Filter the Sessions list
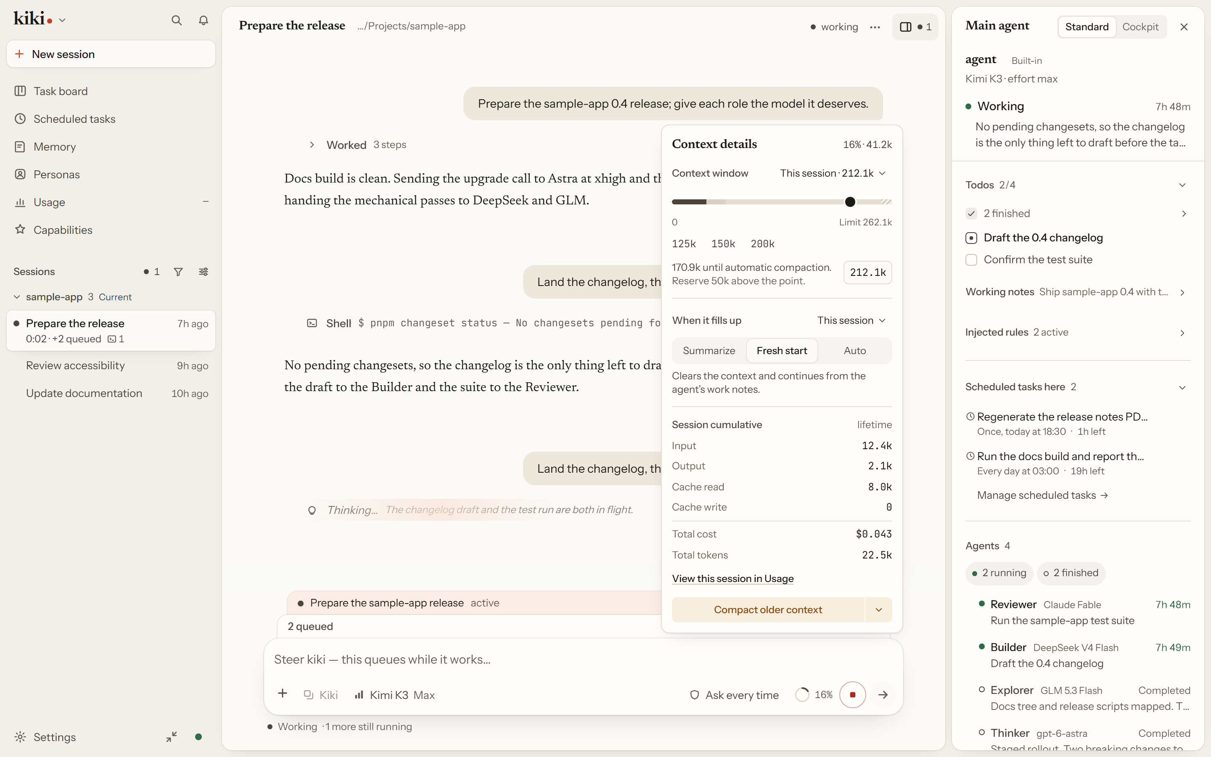The image size is (1211, 757). pyautogui.click(x=178, y=271)
